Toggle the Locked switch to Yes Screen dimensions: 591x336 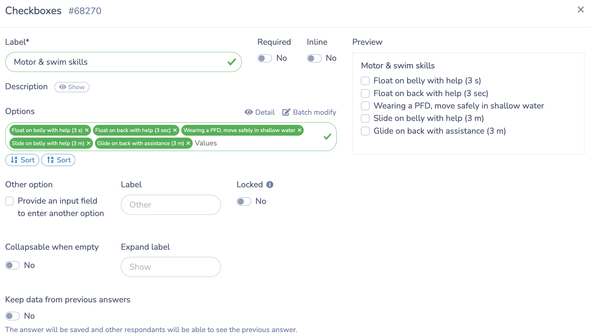[x=243, y=201]
